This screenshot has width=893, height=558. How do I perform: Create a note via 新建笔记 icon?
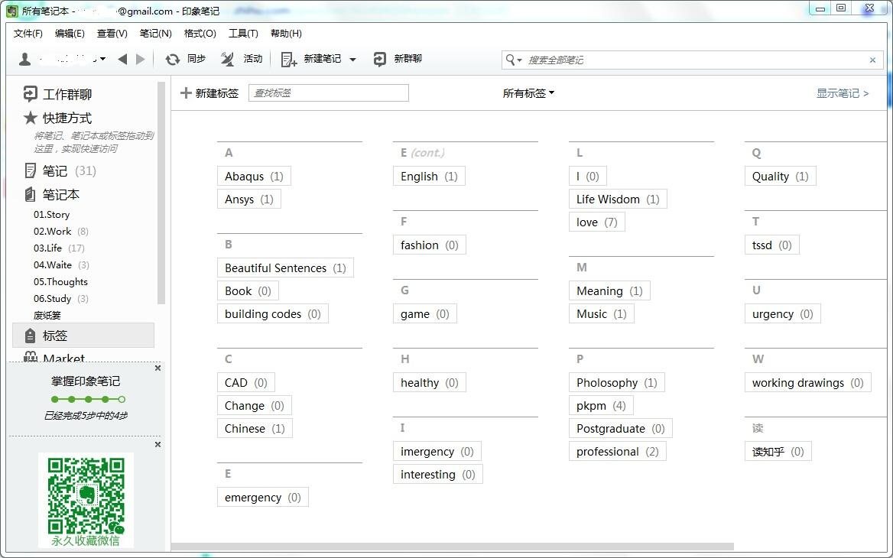click(x=288, y=59)
